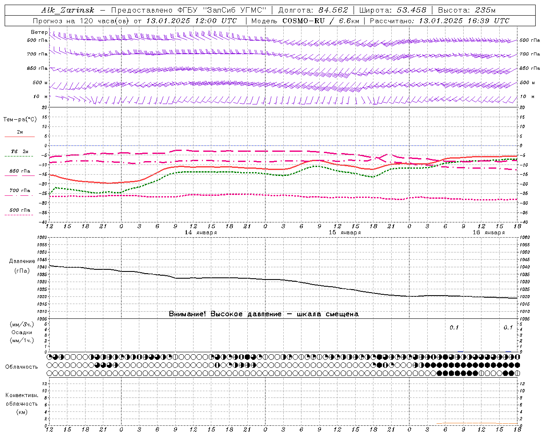The image size is (542, 433).
Task: Click the 10 м wind level label at left
Action: 41,96
